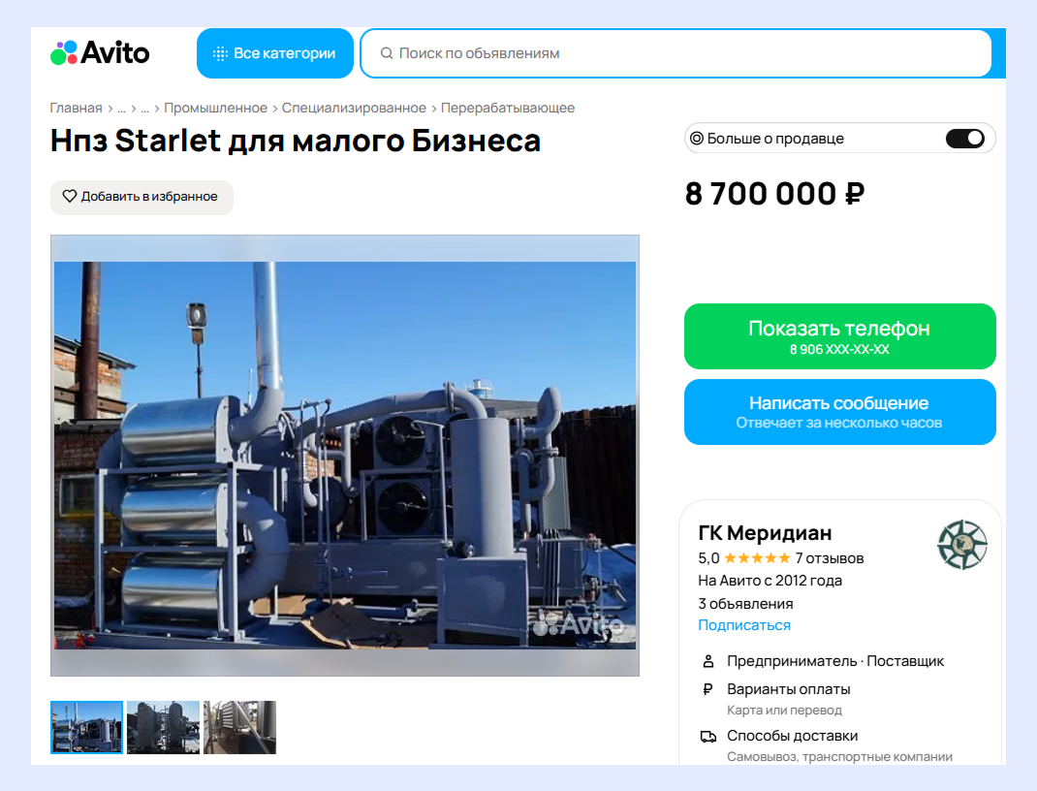
Task: Toggle the Больше о продавце switch
Action: (965, 139)
